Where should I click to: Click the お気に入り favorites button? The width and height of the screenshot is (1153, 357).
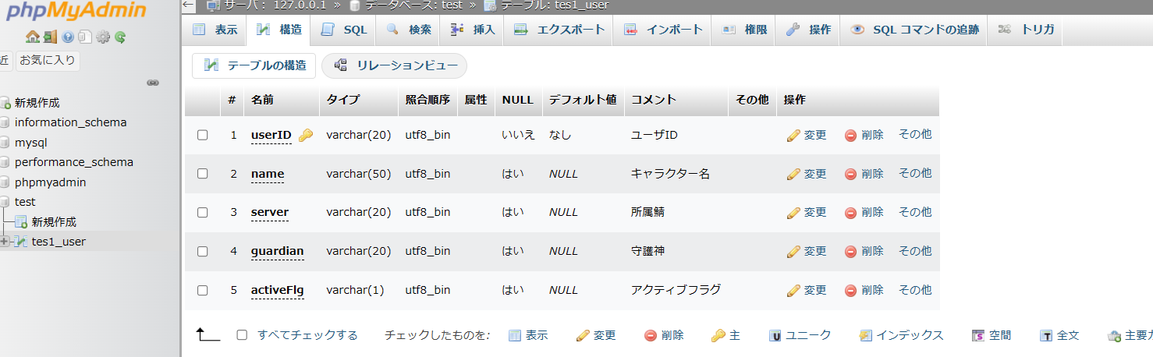click(48, 60)
